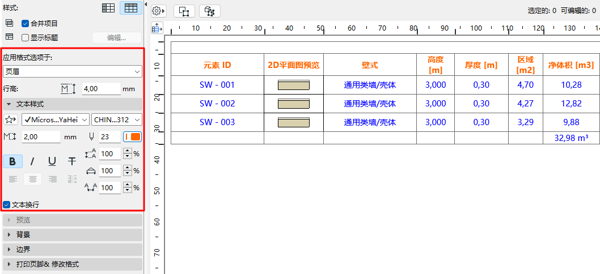Viewport: 600px width, 274px height.
Task: Open the Microsoft YaHei font dropdown
Action: [x=56, y=119]
